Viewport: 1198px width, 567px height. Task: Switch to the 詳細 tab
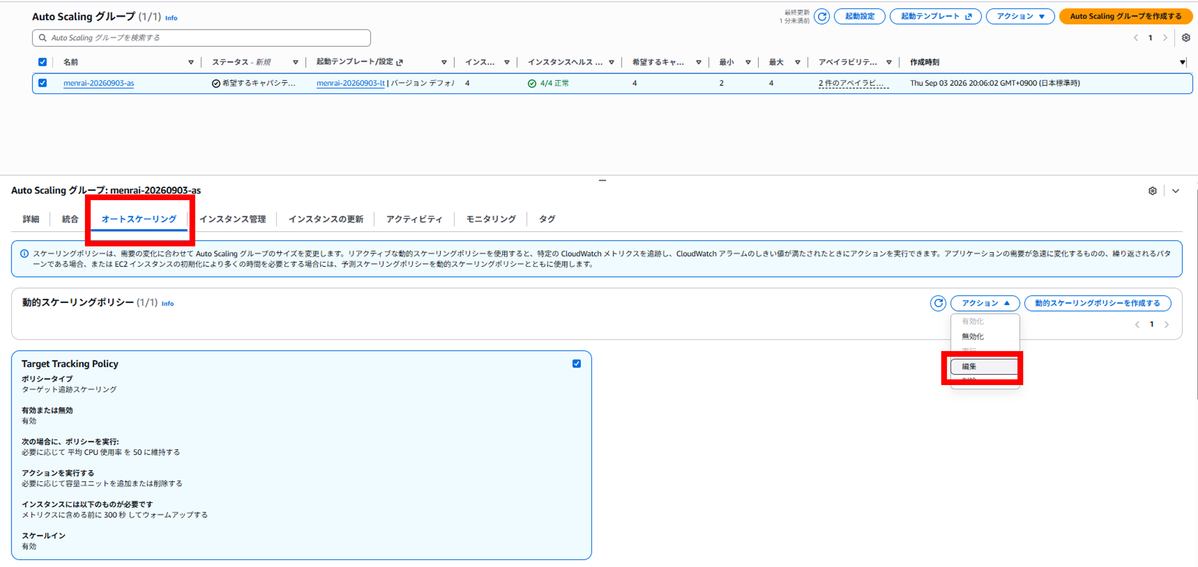click(x=31, y=219)
